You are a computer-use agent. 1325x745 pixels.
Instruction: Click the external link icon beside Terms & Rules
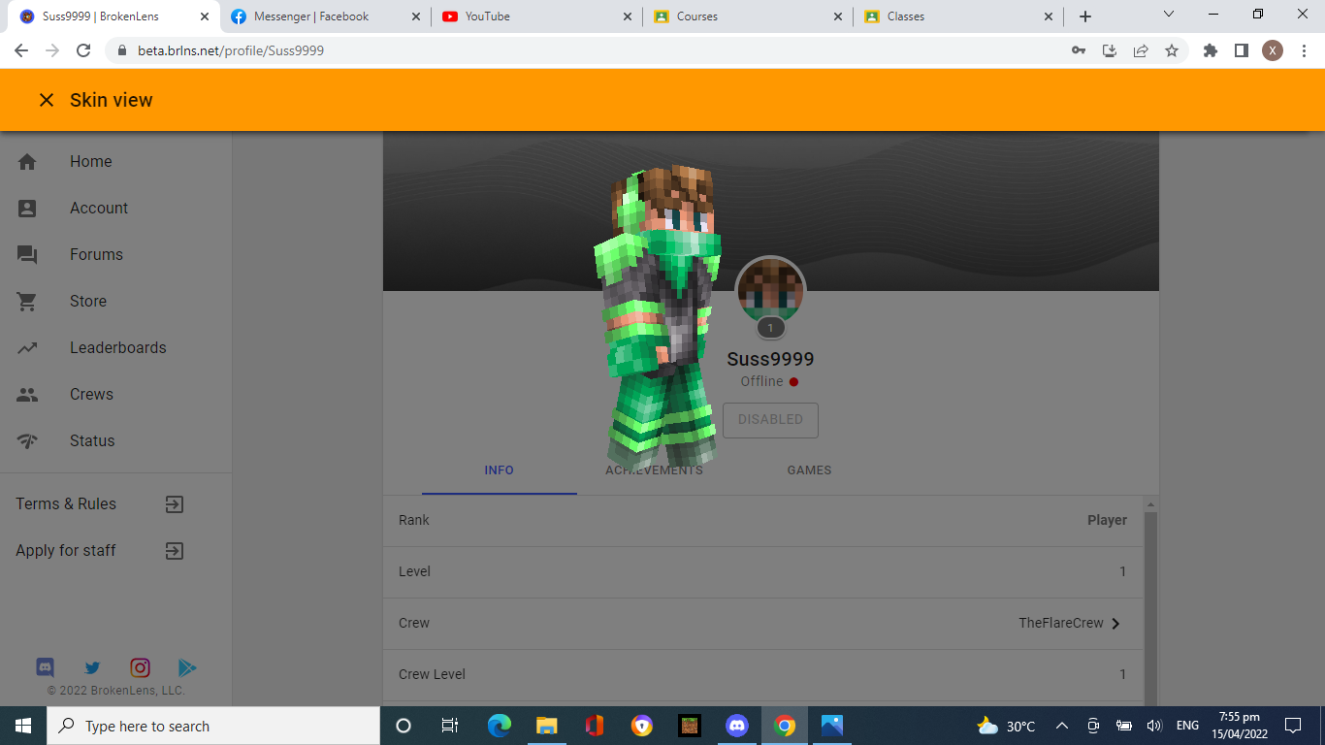174,504
